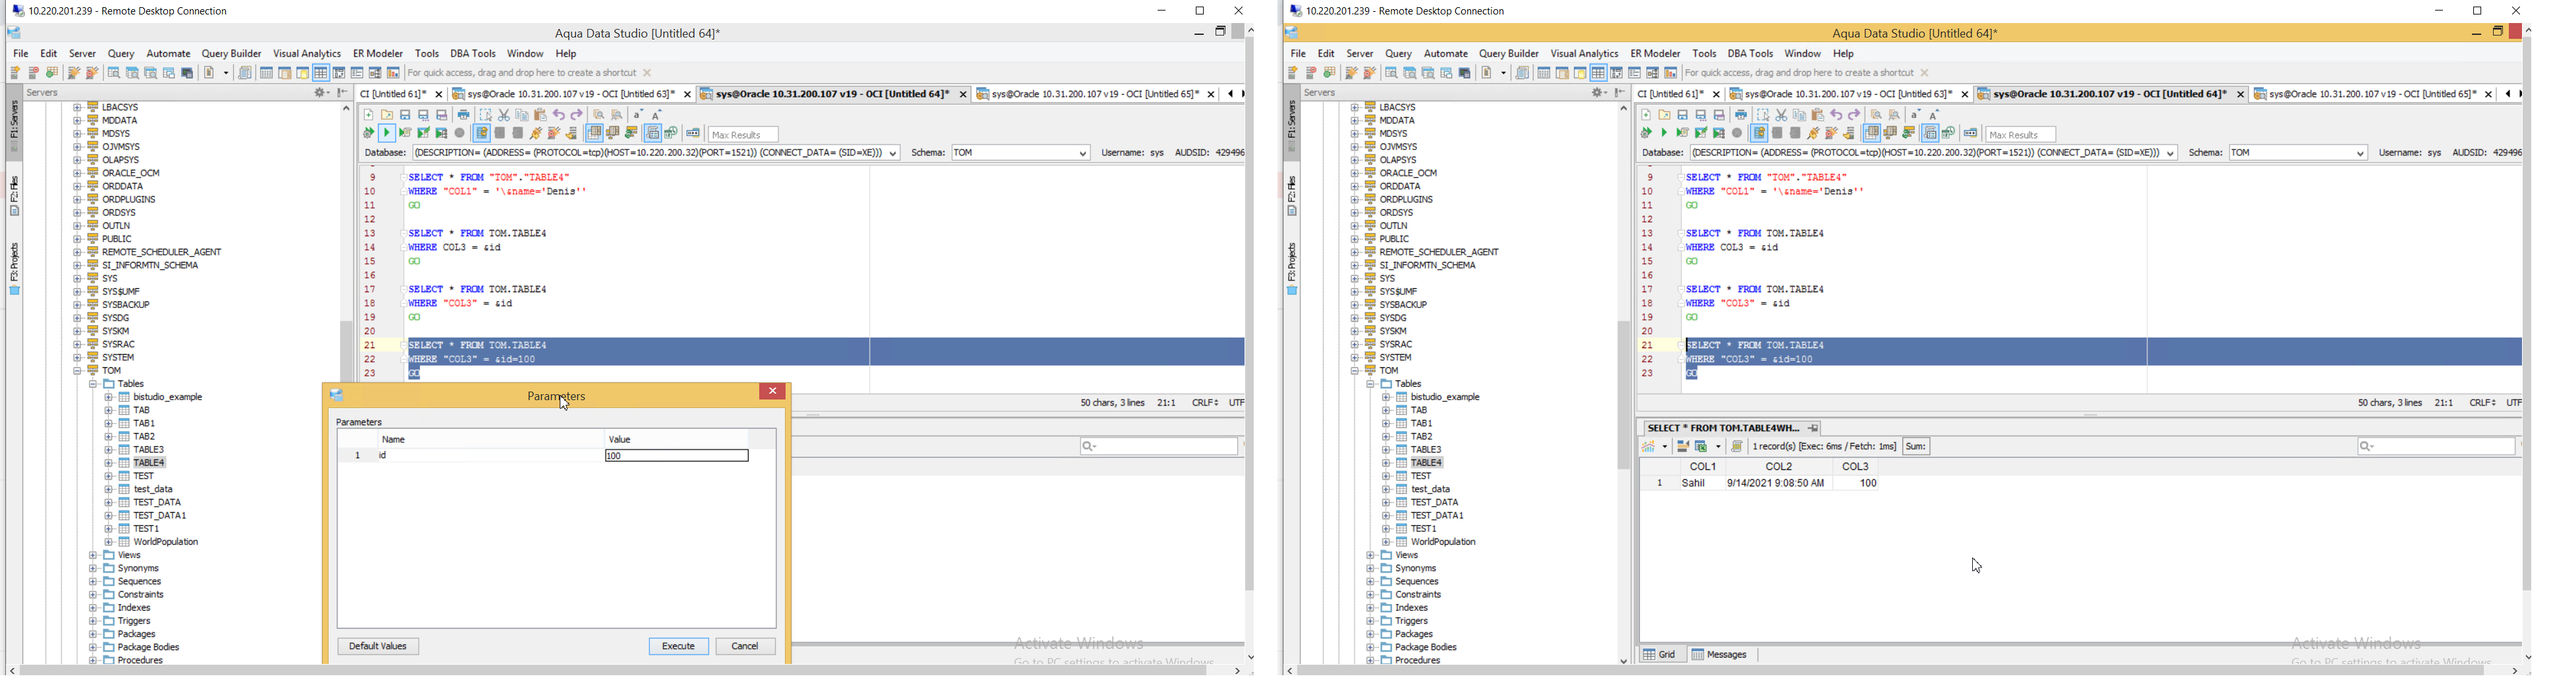The width and height of the screenshot is (2576, 695).
Task: Click the id parameter Value field
Action: point(676,456)
